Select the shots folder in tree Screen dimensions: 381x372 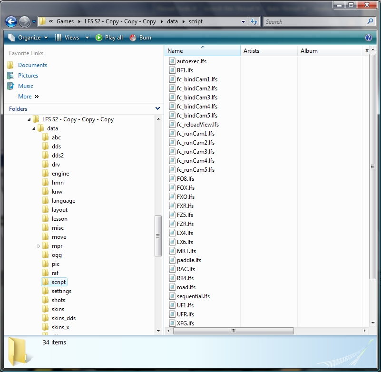pyautogui.click(x=59, y=300)
